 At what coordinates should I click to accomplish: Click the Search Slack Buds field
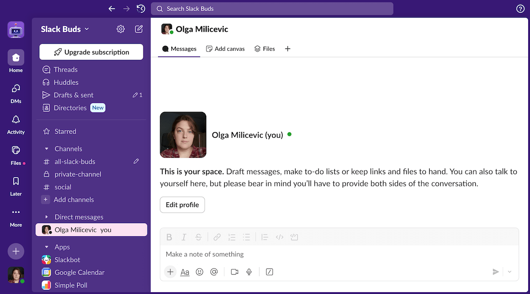click(272, 9)
